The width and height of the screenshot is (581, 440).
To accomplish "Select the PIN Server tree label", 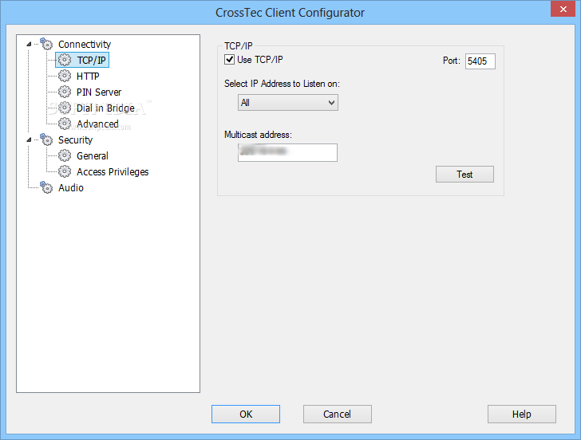I will coord(99,92).
